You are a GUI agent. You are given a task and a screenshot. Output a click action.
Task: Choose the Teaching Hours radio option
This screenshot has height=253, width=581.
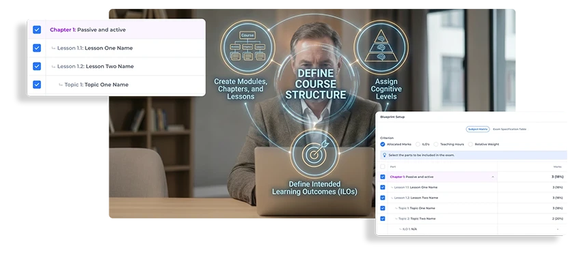[x=436, y=145]
